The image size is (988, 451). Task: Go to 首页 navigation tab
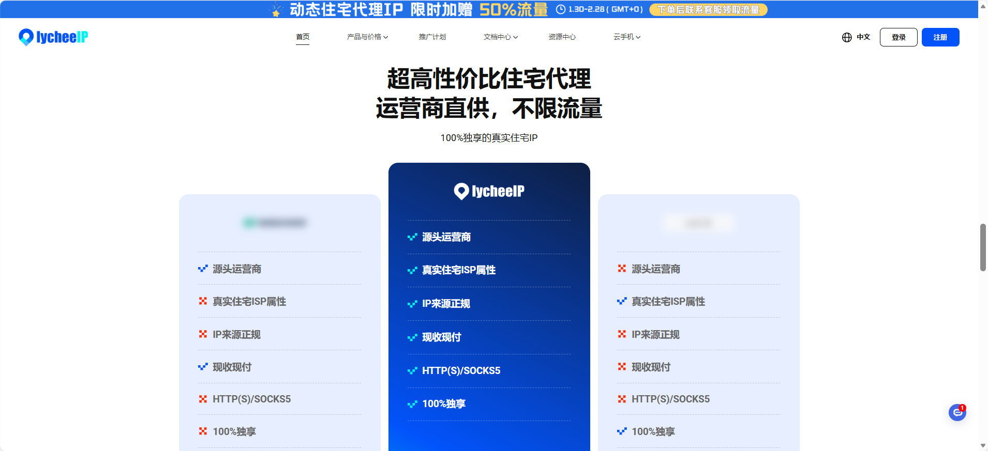pos(303,37)
